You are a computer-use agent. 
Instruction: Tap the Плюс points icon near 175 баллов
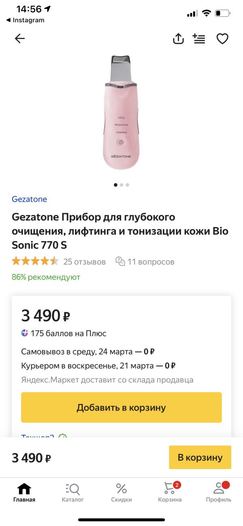pos(26,333)
